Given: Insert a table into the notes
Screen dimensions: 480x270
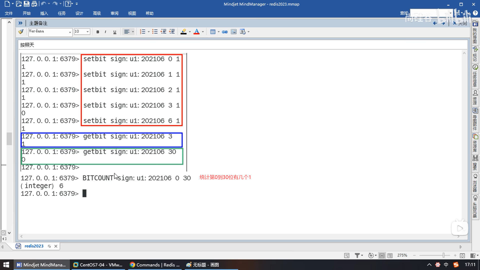Looking at the screenshot, I should click(213, 32).
